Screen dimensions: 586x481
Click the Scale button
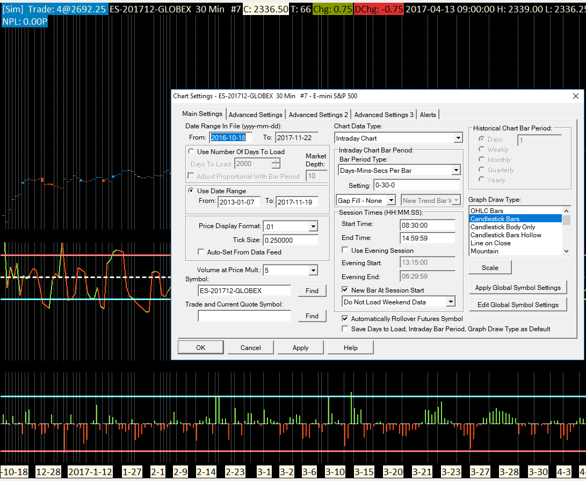(x=489, y=267)
